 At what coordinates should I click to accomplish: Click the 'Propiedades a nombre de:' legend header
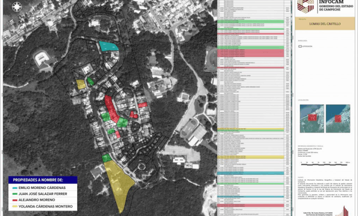pos(38,180)
